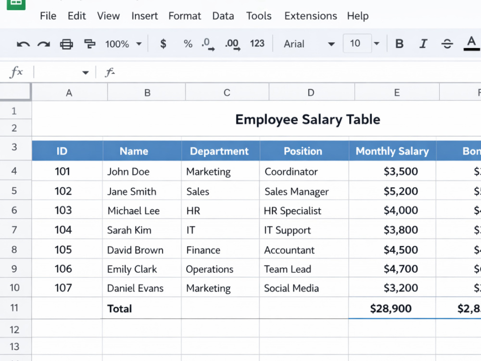The width and height of the screenshot is (481, 361).
Task: Click the Print icon
Action: [x=66, y=44]
